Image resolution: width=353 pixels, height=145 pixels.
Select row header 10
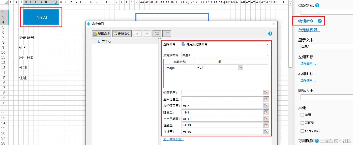pos(4,52)
